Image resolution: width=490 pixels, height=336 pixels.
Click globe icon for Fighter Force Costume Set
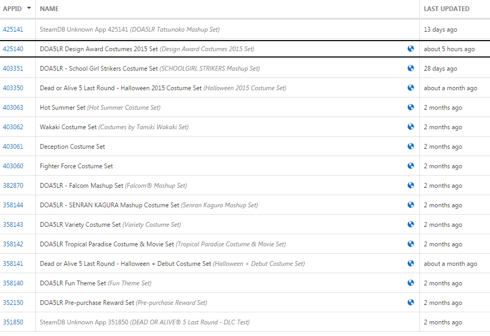point(410,166)
